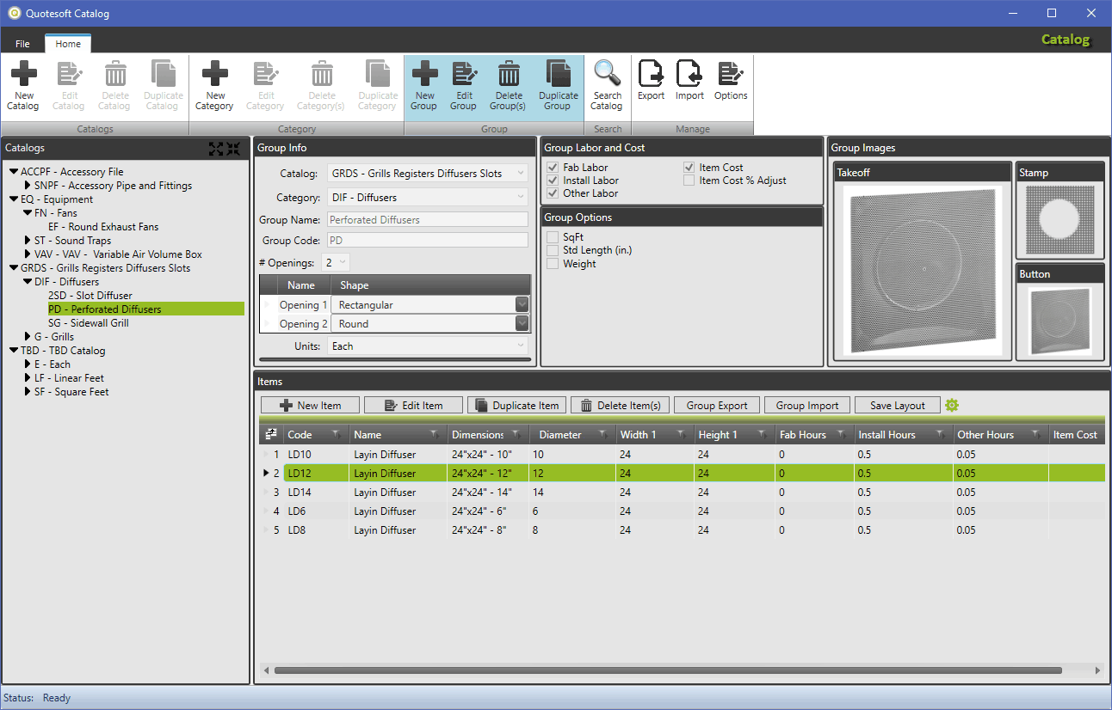The image size is (1112, 710).
Task: Switch to the Home ribbon tab
Action: 68,44
